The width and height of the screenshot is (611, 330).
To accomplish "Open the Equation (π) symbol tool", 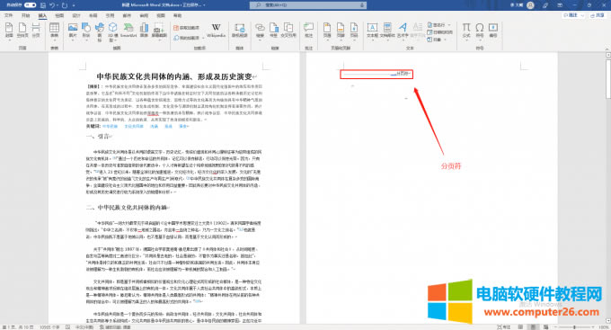I will (x=466, y=30).
